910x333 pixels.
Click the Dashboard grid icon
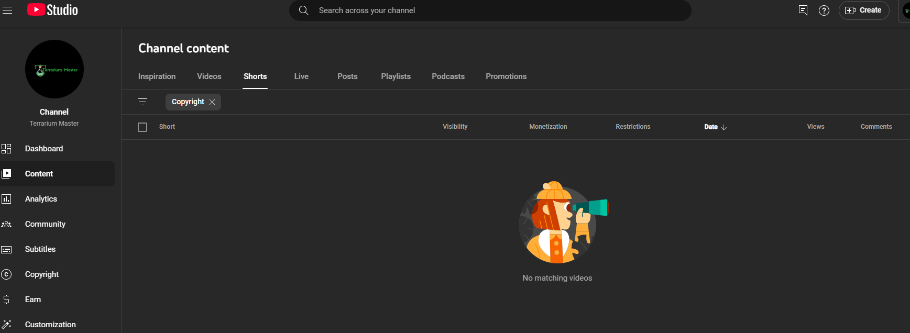[6, 149]
